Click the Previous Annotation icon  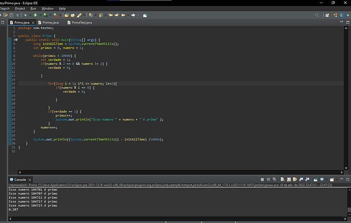point(101,15)
